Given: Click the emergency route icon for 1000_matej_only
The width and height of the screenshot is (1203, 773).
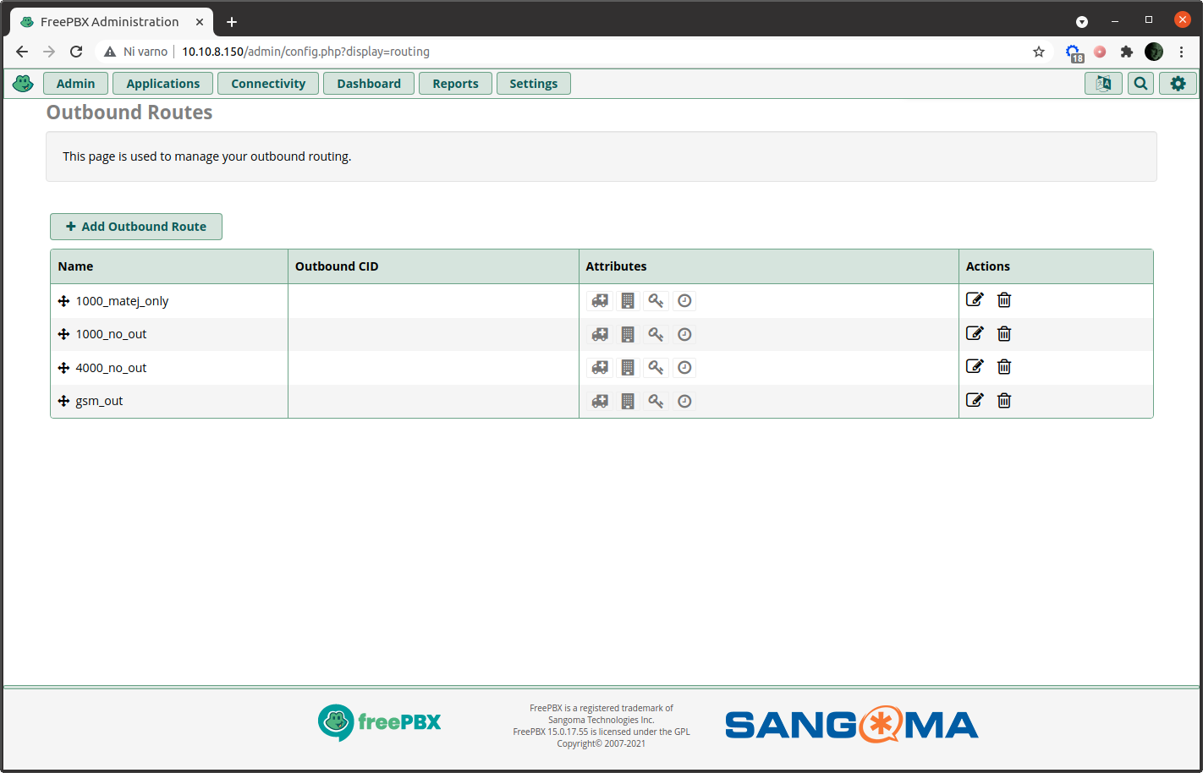Looking at the screenshot, I should pos(599,300).
